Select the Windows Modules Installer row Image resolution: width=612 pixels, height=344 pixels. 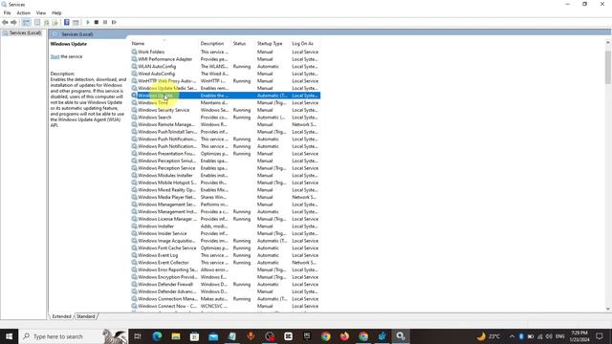[x=226, y=176]
